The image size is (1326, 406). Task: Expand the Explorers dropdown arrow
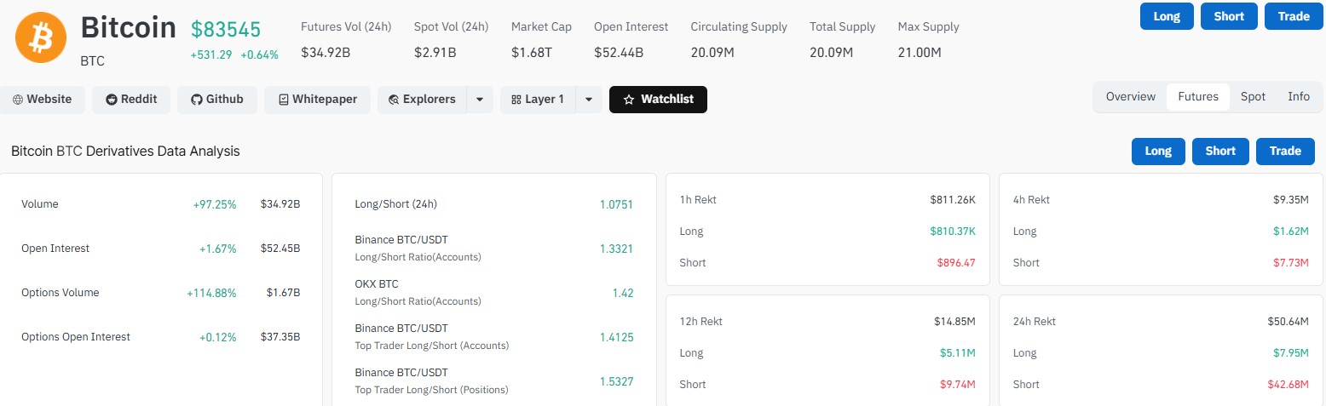point(480,100)
